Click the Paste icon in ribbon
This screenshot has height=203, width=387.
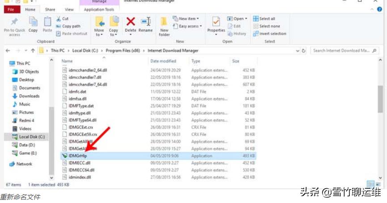pos(47,22)
